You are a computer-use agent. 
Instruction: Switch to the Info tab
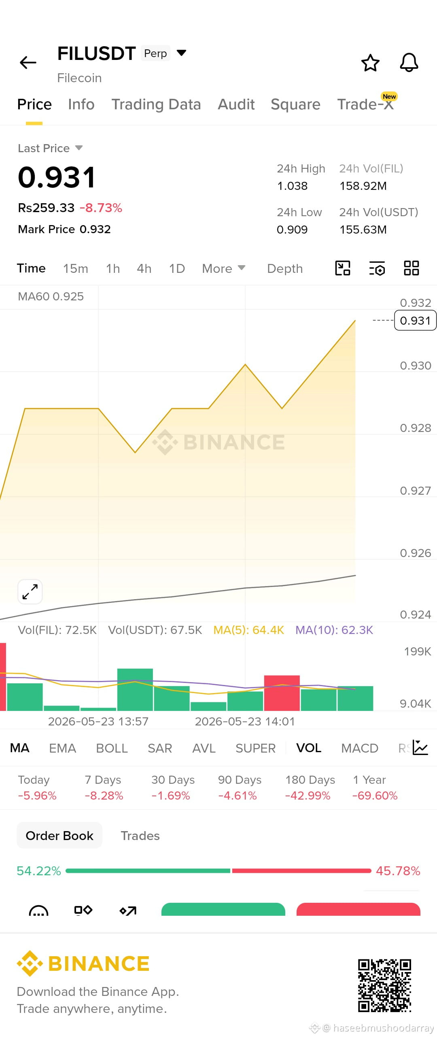[81, 104]
